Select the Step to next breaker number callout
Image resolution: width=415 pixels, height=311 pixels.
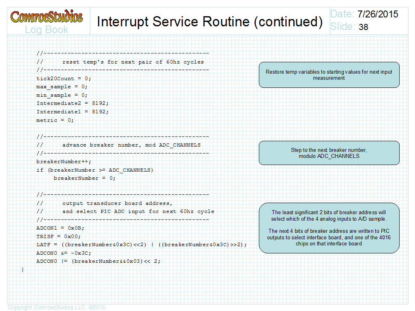329,153
